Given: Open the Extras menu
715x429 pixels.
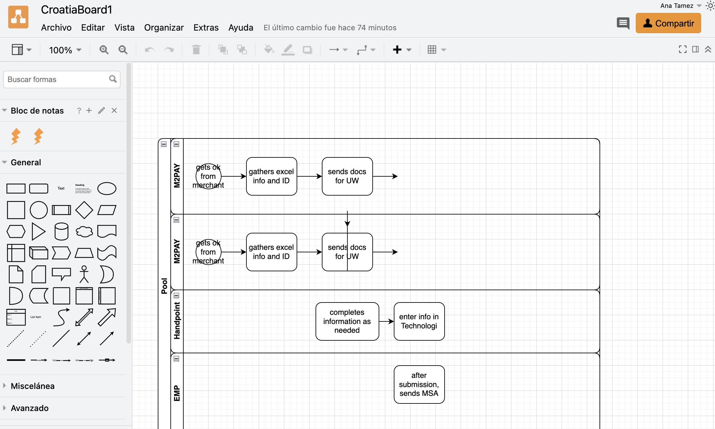Looking at the screenshot, I should pyautogui.click(x=206, y=28).
